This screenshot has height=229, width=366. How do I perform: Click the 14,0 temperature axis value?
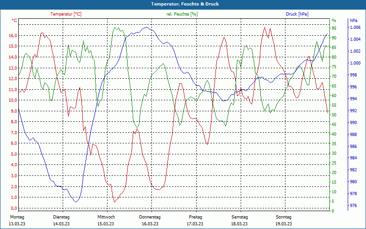tap(13, 57)
